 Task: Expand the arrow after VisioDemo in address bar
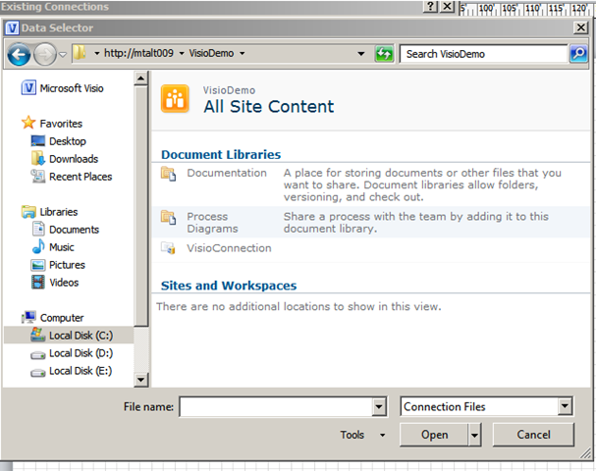(x=243, y=54)
